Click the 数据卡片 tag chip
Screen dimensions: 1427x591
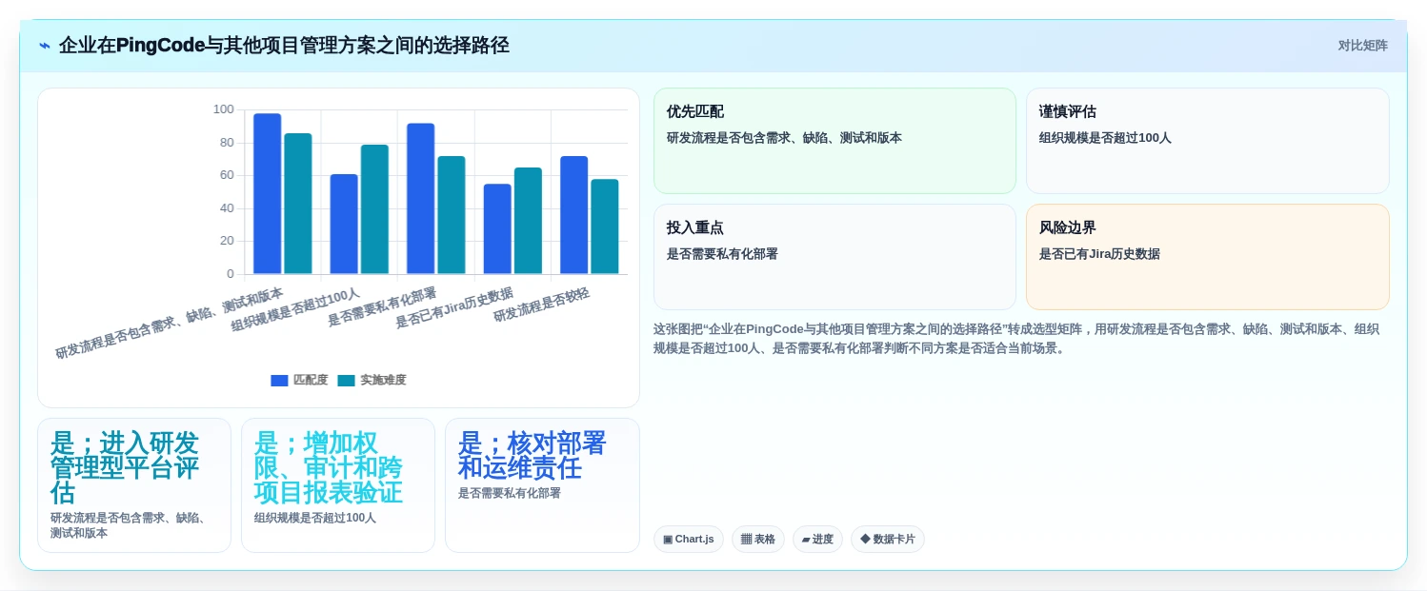[888, 540]
